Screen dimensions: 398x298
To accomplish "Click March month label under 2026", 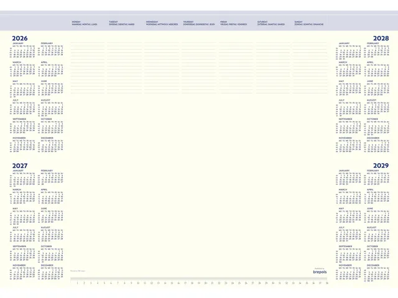I will point(17,62).
